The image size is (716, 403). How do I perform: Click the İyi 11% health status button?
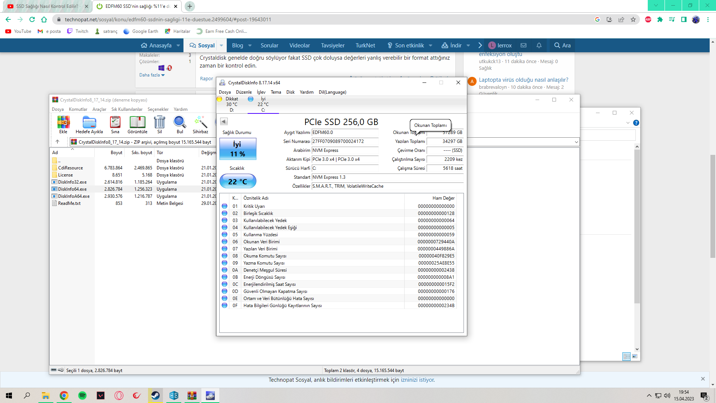(238, 149)
